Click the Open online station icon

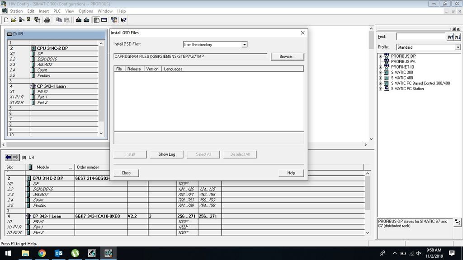pos(21,20)
